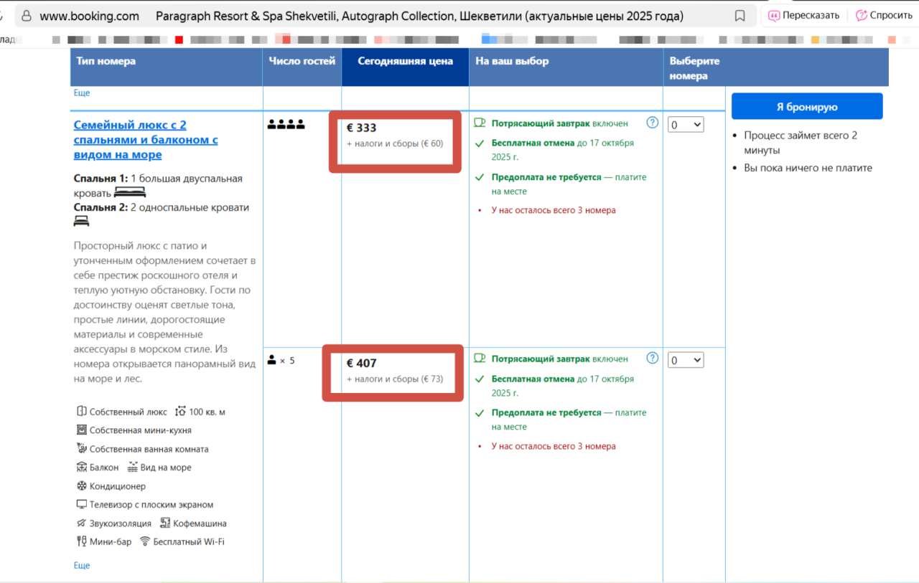Click the lock icon beside www.booking.com
The height and width of the screenshot is (583, 919).
(x=26, y=16)
